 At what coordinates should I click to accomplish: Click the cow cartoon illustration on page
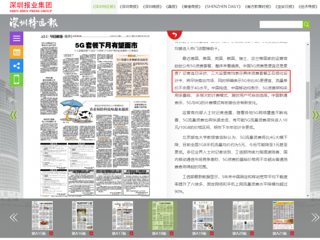[x=77, y=112]
